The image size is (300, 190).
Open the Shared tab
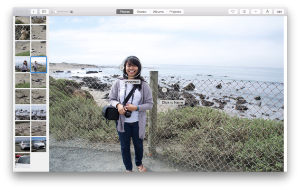[x=142, y=12]
